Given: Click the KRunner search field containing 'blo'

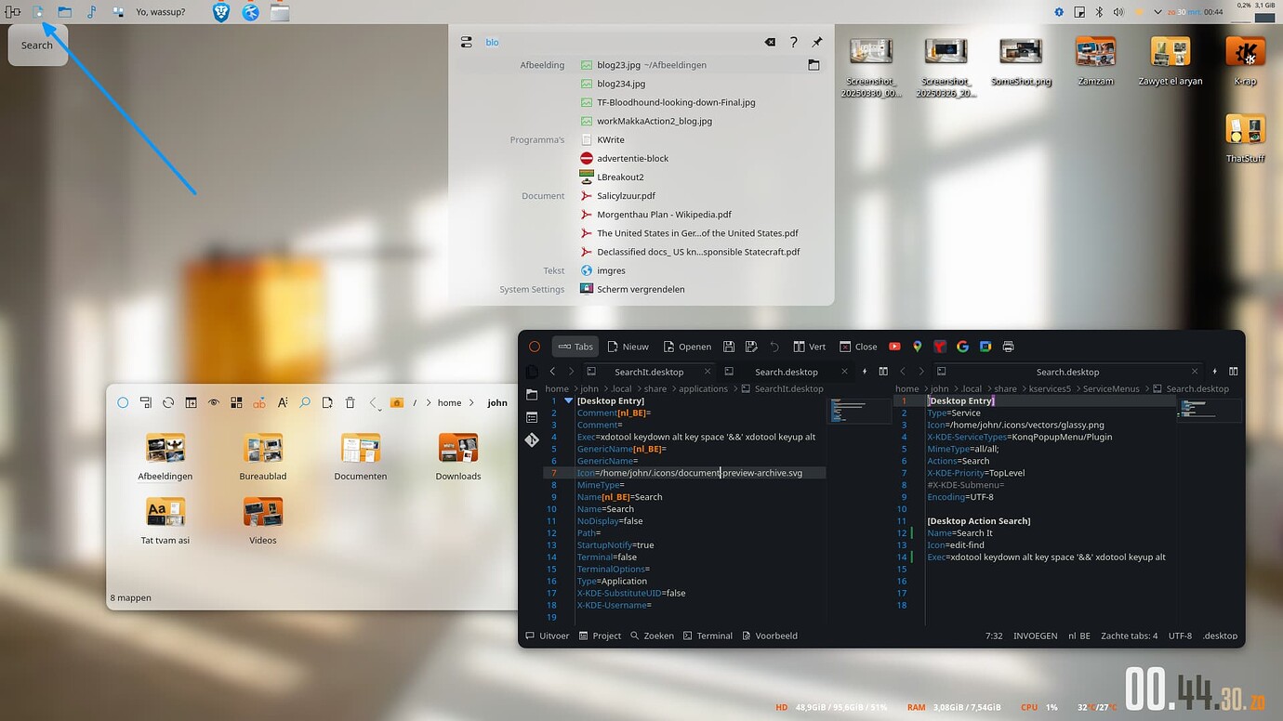Looking at the screenshot, I should 618,42.
